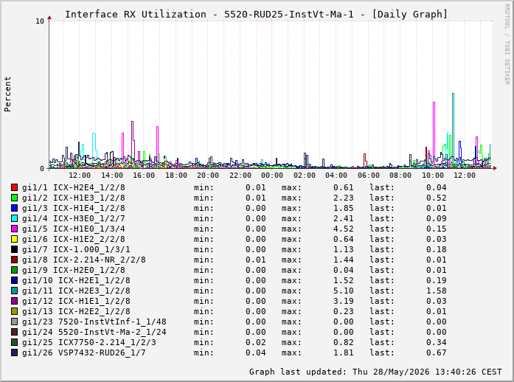
Task: Click the swatch for gi1/9
Action: 14,270
